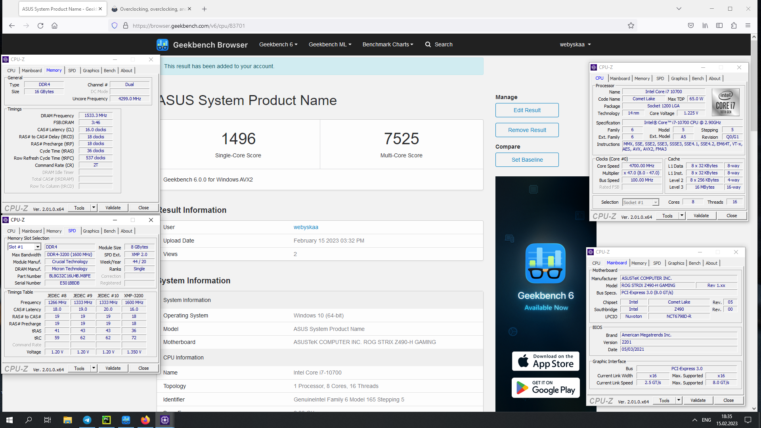Screen dimensions: 761x428
Task: Go back with the browser back arrow
Action: [12, 26]
